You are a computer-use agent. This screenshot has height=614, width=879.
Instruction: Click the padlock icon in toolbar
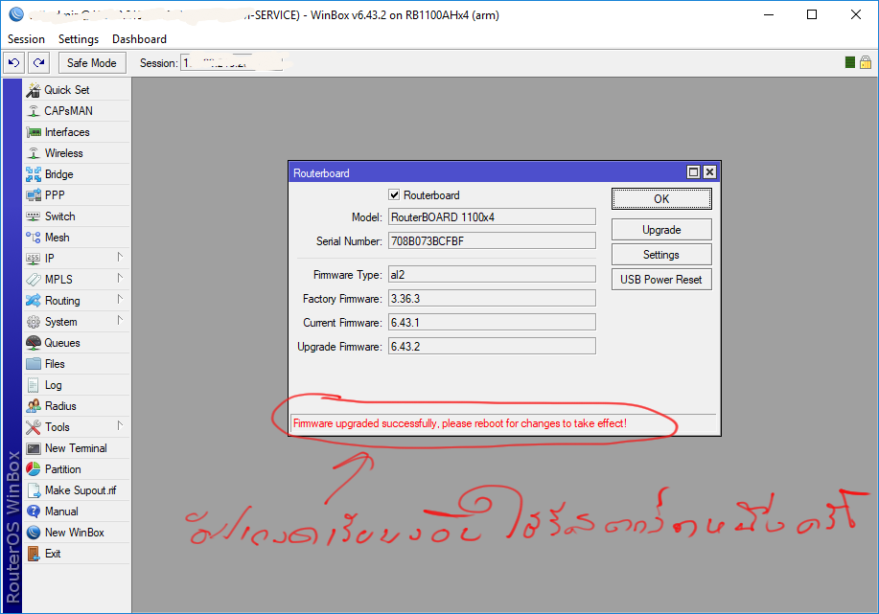click(x=866, y=62)
